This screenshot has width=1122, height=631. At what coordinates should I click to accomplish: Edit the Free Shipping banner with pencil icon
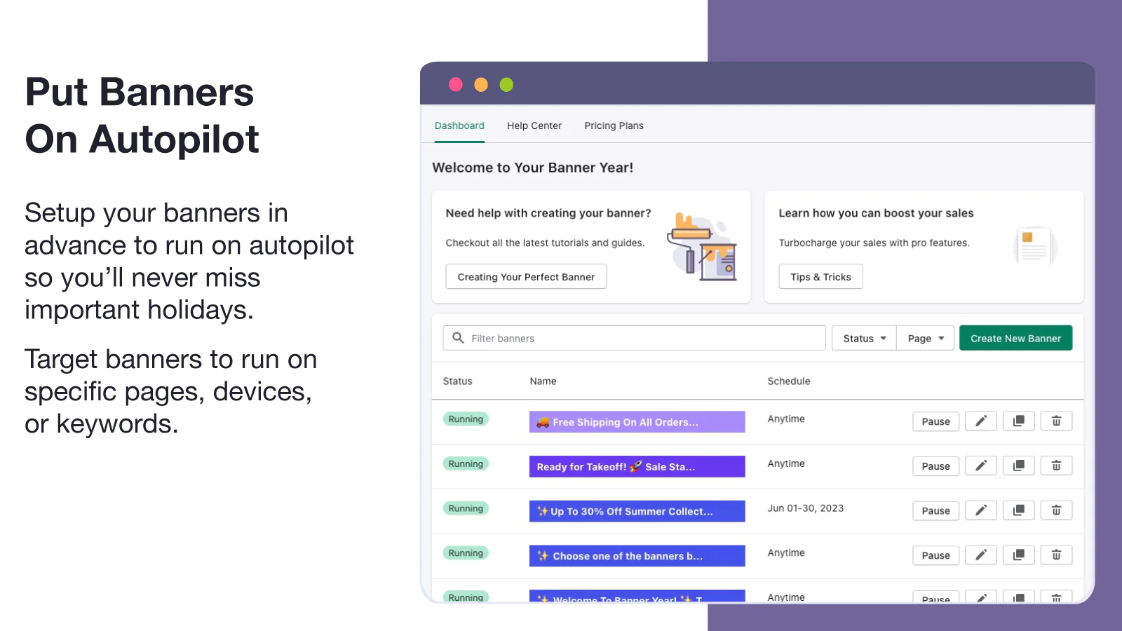point(980,421)
